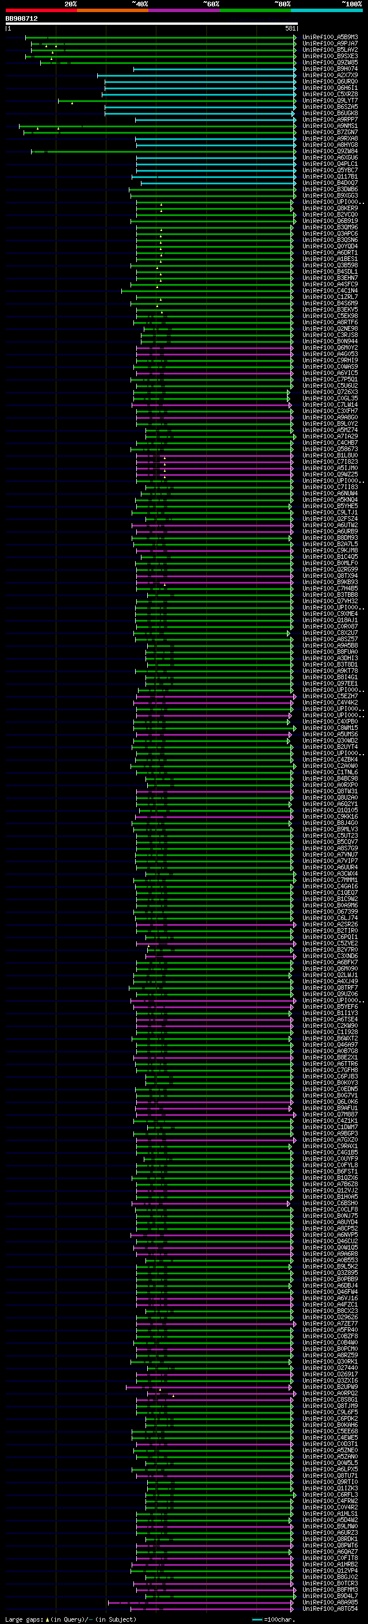Select hit label UniRef100_B4D0Q7

[x=330, y=183]
